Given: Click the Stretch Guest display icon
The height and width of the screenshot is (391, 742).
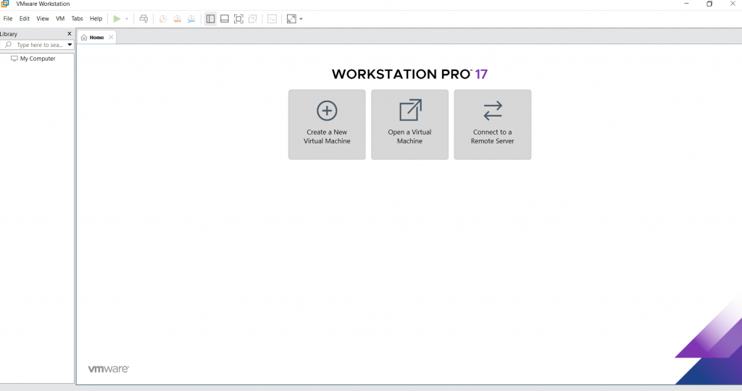Looking at the screenshot, I should tap(291, 19).
